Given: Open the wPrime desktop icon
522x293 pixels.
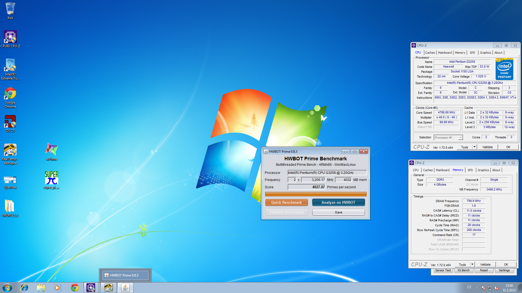Looking at the screenshot, I should (x=52, y=152).
